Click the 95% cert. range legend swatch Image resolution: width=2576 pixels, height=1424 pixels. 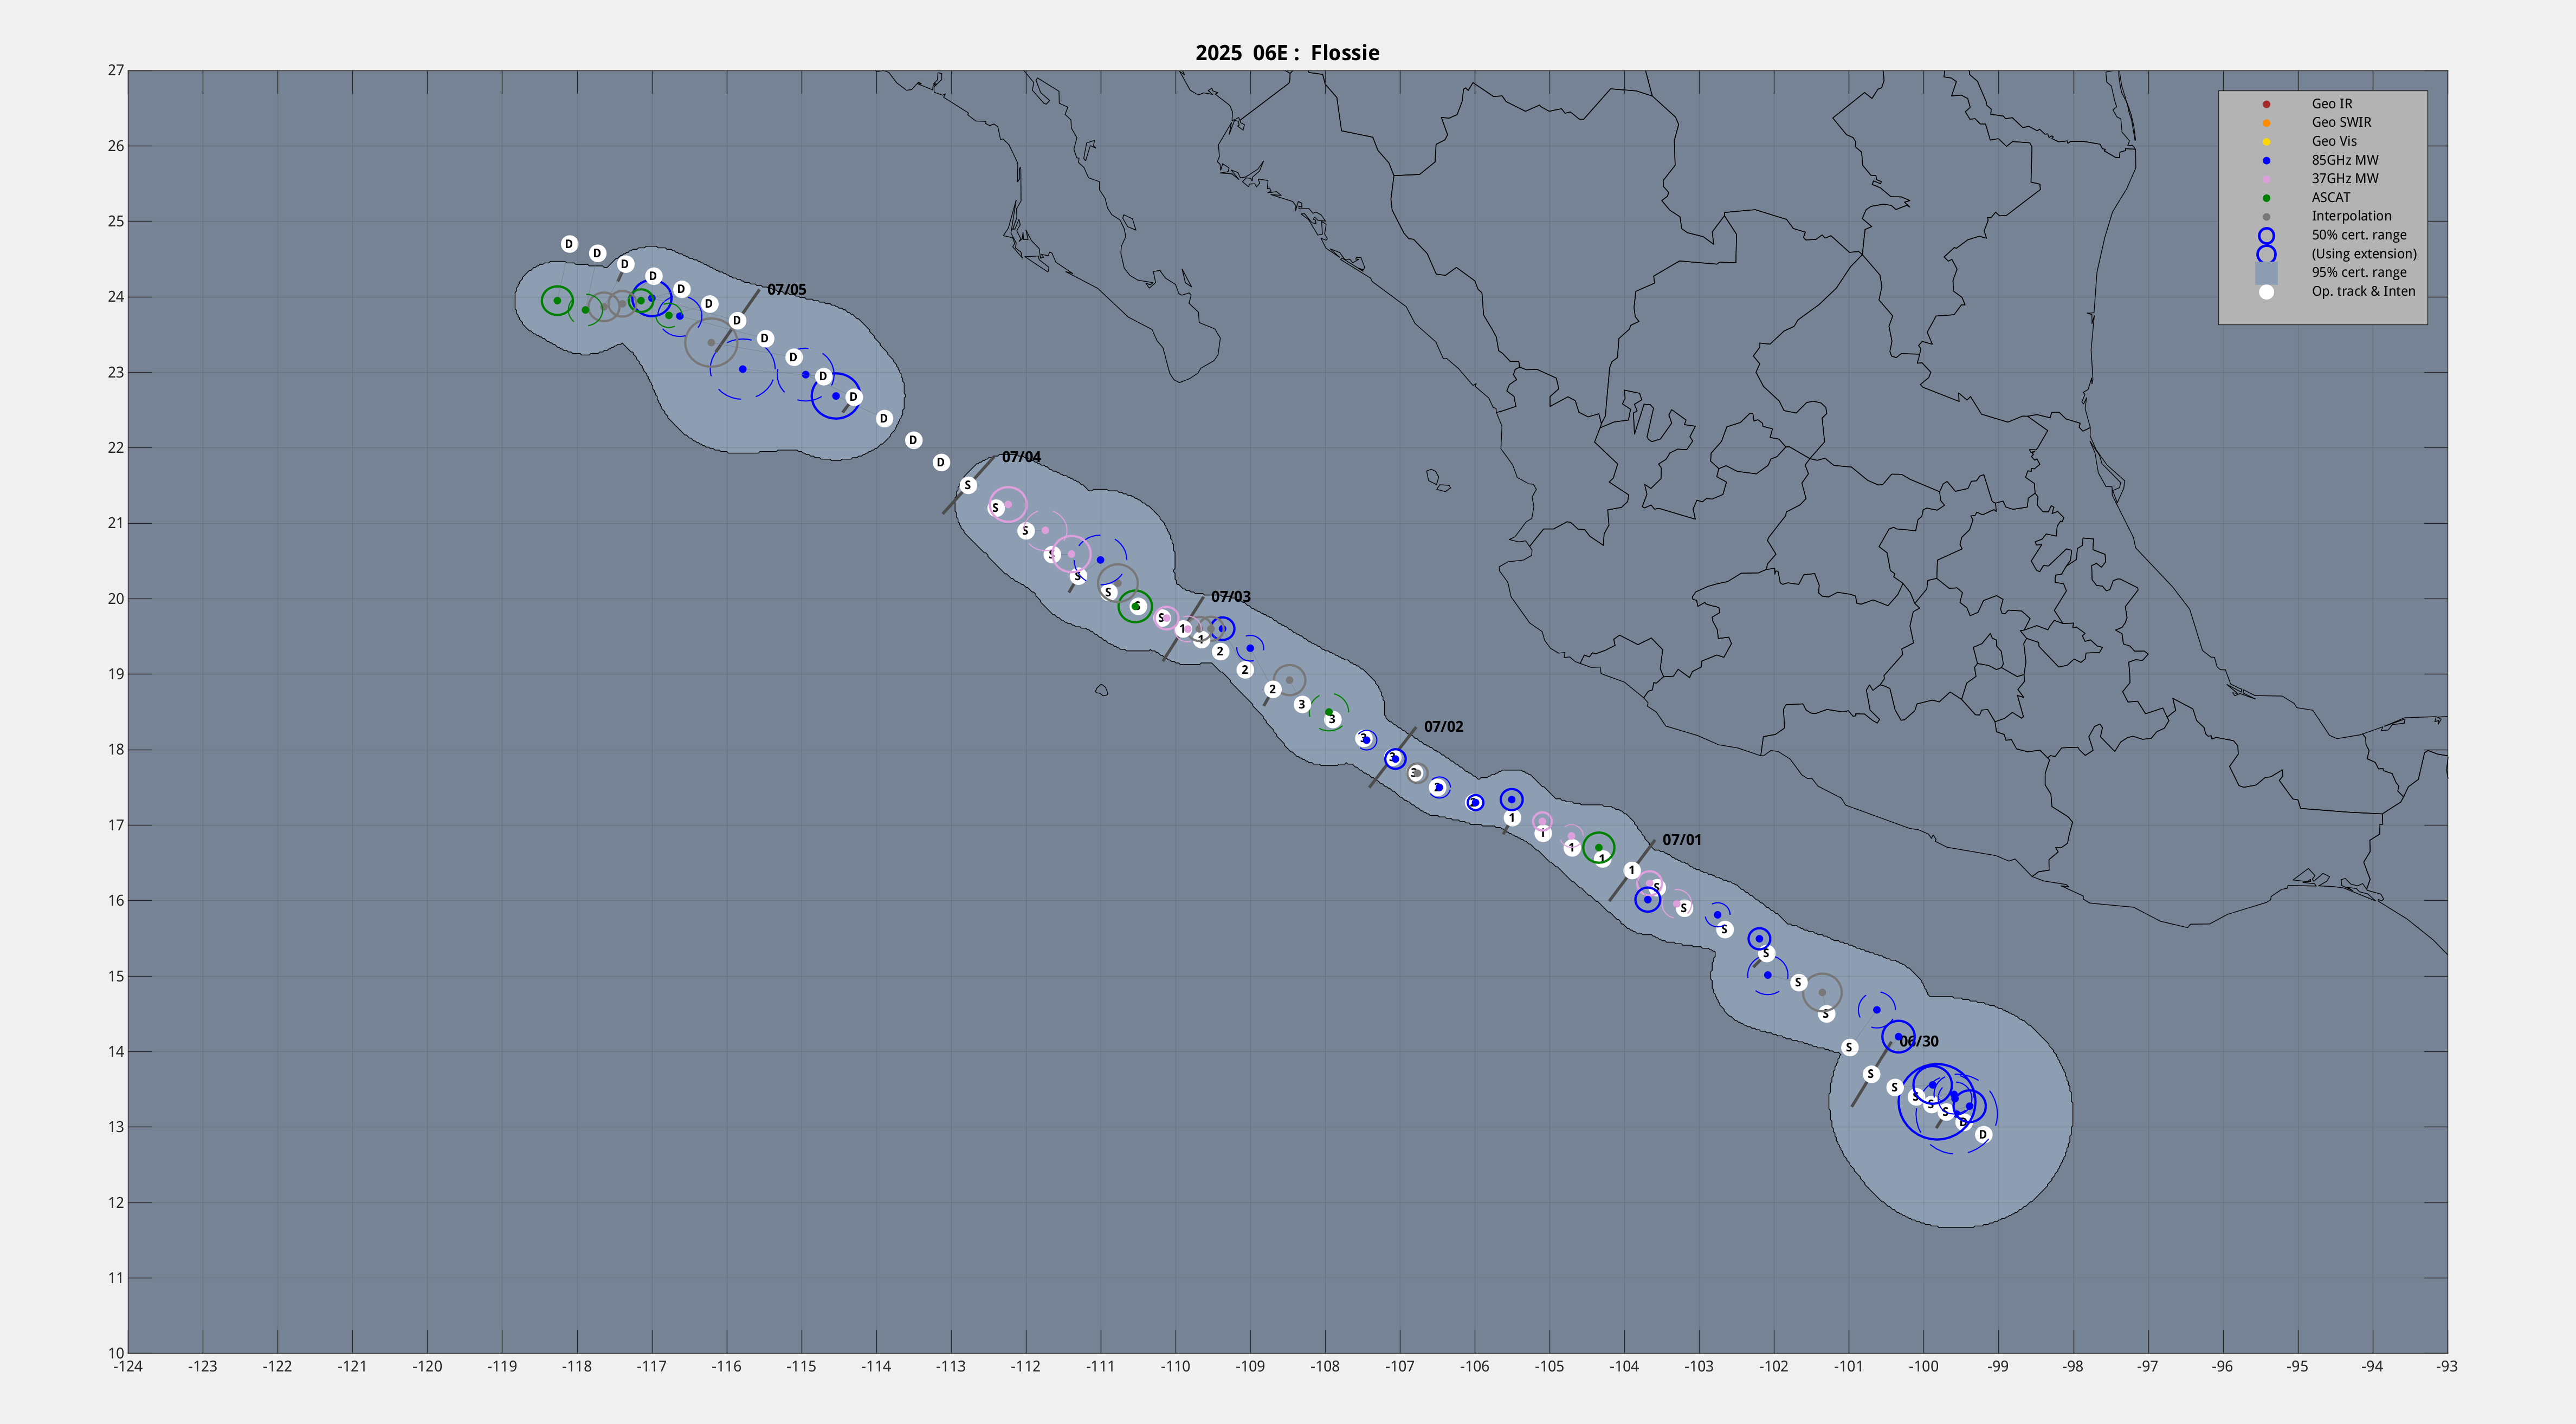pos(2266,273)
